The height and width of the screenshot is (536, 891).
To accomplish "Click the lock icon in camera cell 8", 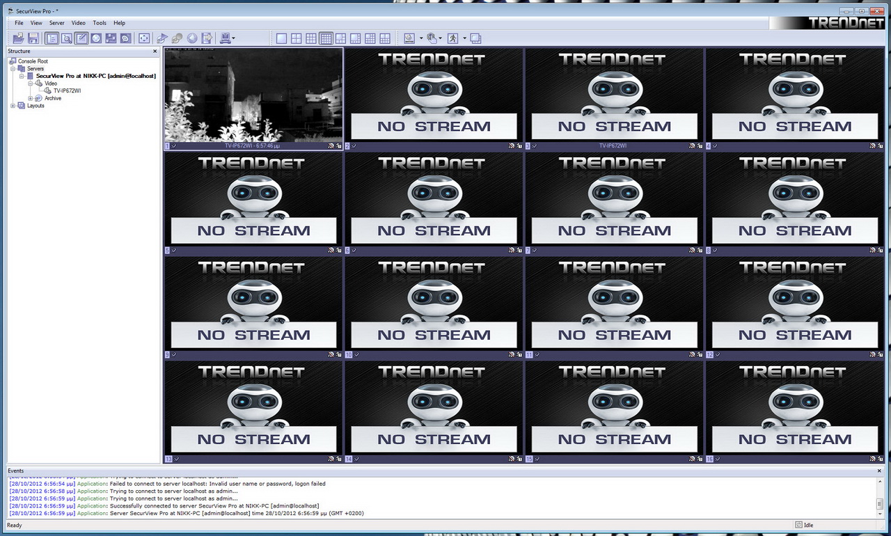I will coord(881,251).
